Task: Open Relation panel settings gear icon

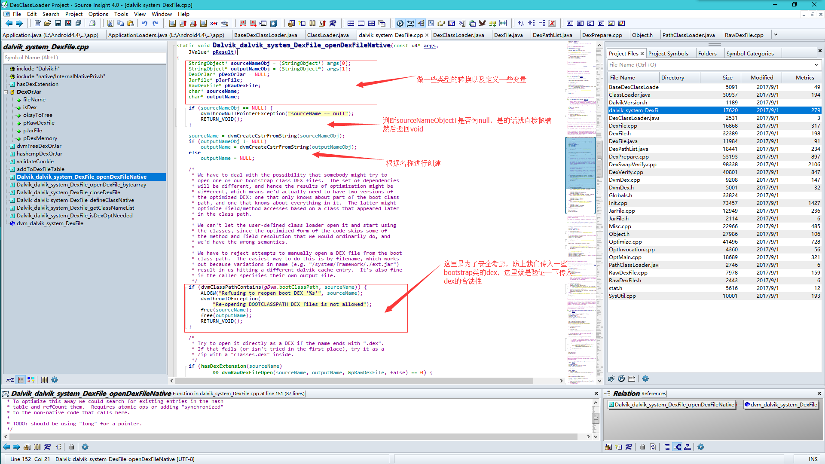Action: pos(701,447)
